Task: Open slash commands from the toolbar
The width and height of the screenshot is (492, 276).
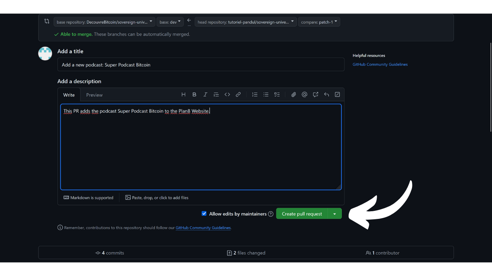Action: click(x=337, y=95)
